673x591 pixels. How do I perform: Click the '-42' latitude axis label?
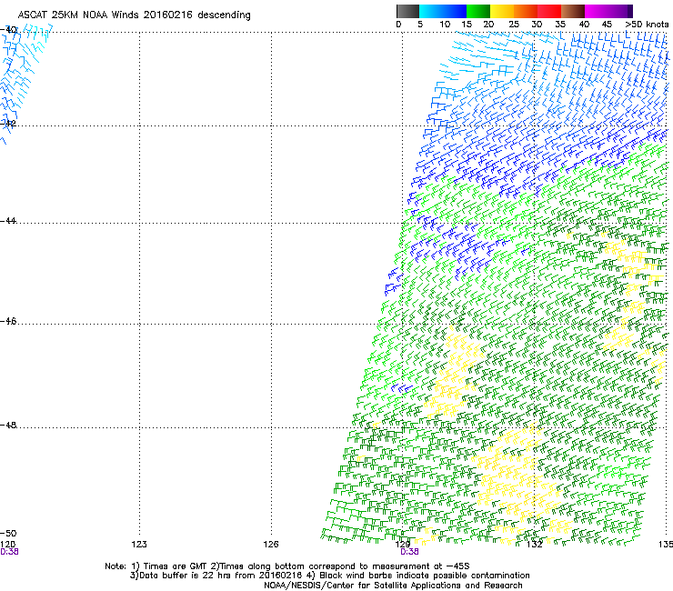[8, 123]
